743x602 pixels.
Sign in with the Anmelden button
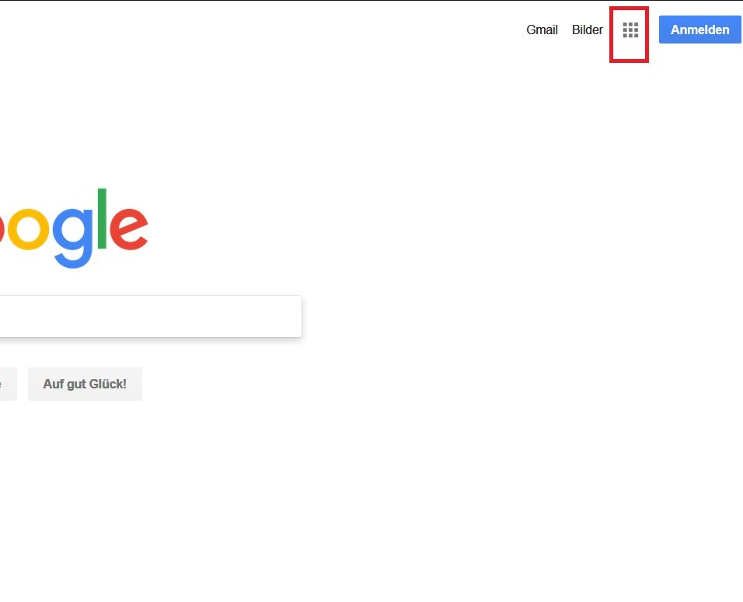tap(700, 30)
